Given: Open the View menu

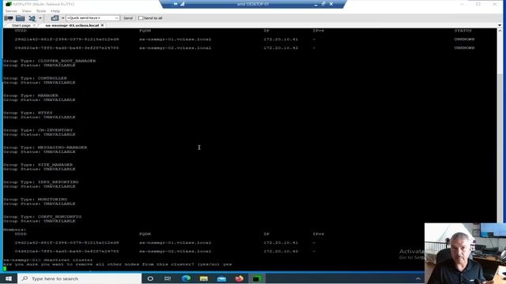Looking at the screenshot, I should coord(26,11).
